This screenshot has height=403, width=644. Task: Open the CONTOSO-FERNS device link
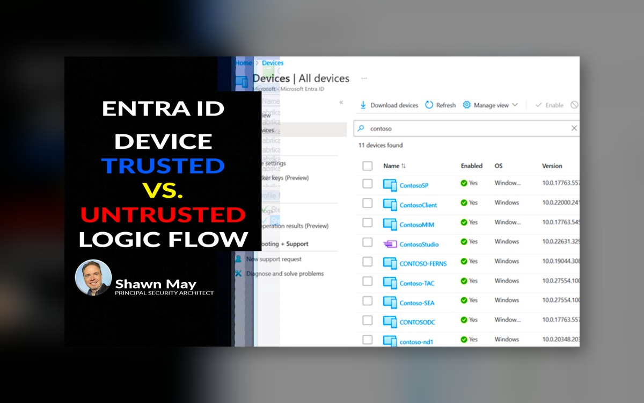[x=423, y=264]
